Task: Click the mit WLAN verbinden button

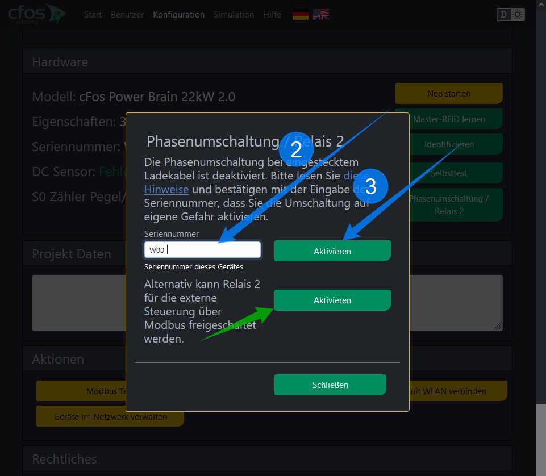Action: click(x=458, y=391)
